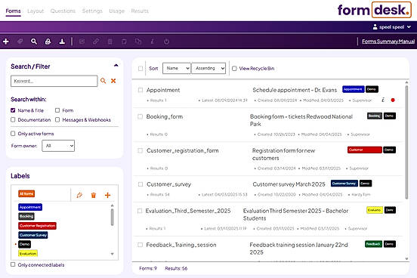Image resolution: width=417 pixels, height=278 pixels.
Task: Click the red status dot on Appointment row
Action: [x=393, y=100]
